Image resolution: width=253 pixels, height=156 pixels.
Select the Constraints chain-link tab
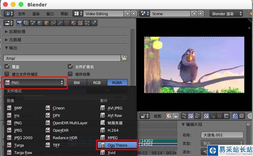click(x=53, y=23)
